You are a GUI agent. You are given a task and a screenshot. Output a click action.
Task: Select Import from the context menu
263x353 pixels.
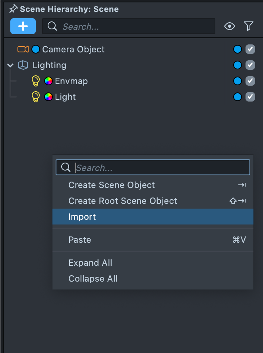click(82, 217)
